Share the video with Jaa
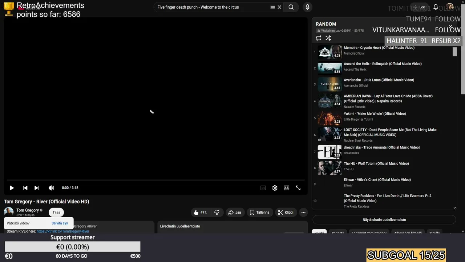Viewport: 465px width, 262px height. coord(234,213)
